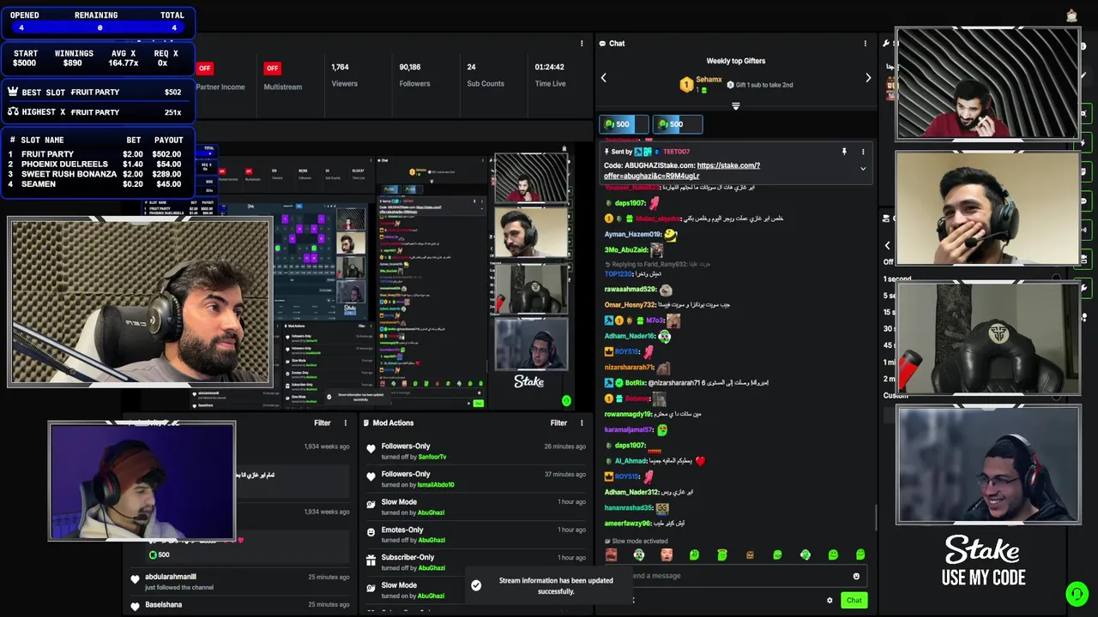
Task: Open the emoji picker in message box
Action: 856,576
